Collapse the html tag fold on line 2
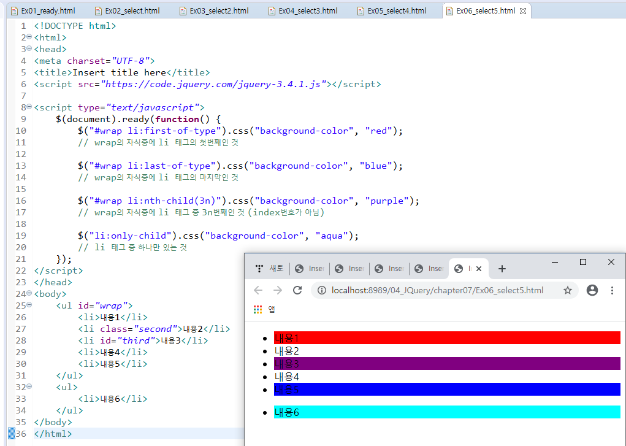The height and width of the screenshot is (446, 626). (x=29, y=37)
